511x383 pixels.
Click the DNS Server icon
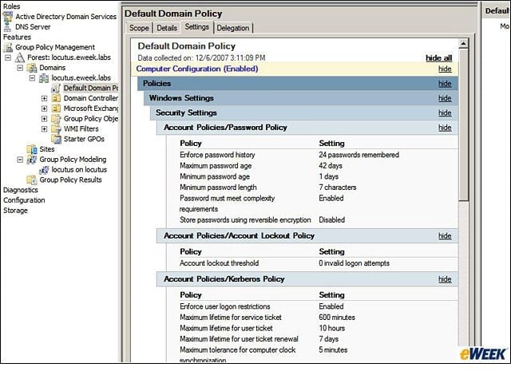[x=7, y=27]
